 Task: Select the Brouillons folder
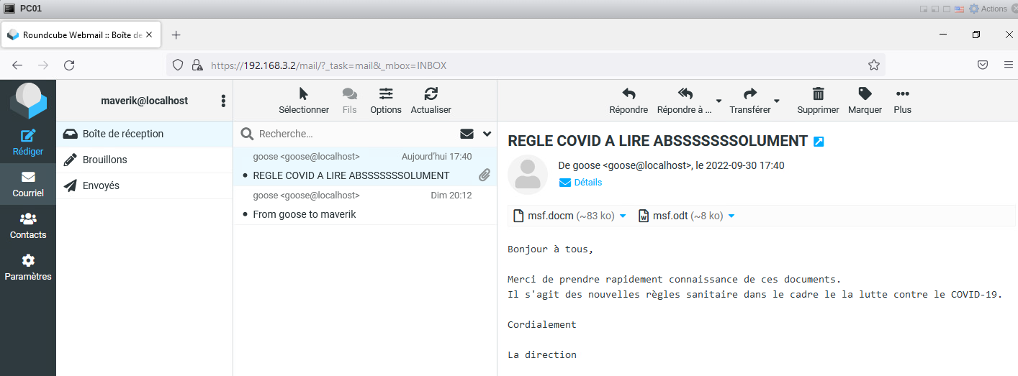(x=104, y=160)
